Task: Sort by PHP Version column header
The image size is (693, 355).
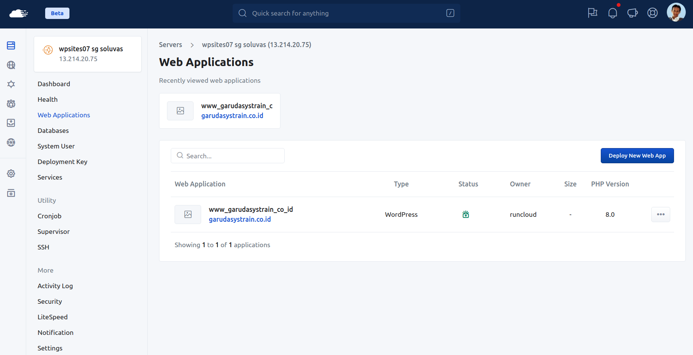Action: 610,184
